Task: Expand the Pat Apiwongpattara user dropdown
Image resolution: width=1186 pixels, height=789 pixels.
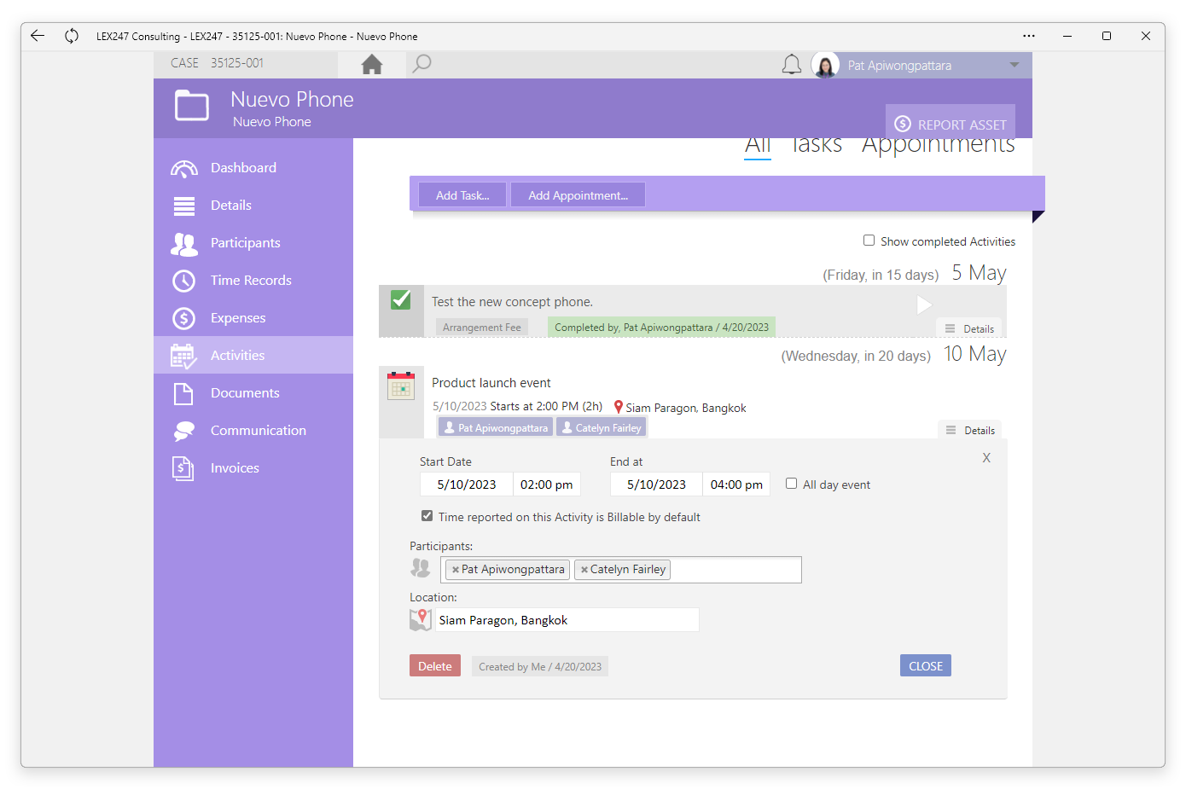Action: point(1014,65)
